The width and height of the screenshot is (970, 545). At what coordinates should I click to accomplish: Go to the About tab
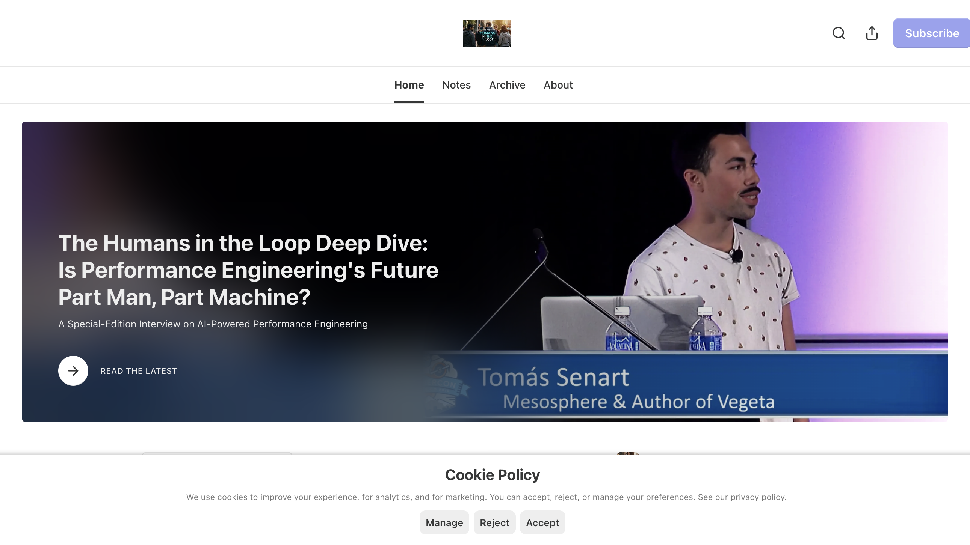[x=558, y=85]
